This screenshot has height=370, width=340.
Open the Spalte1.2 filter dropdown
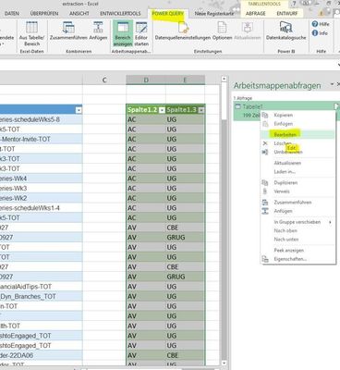tap(162, 110)
